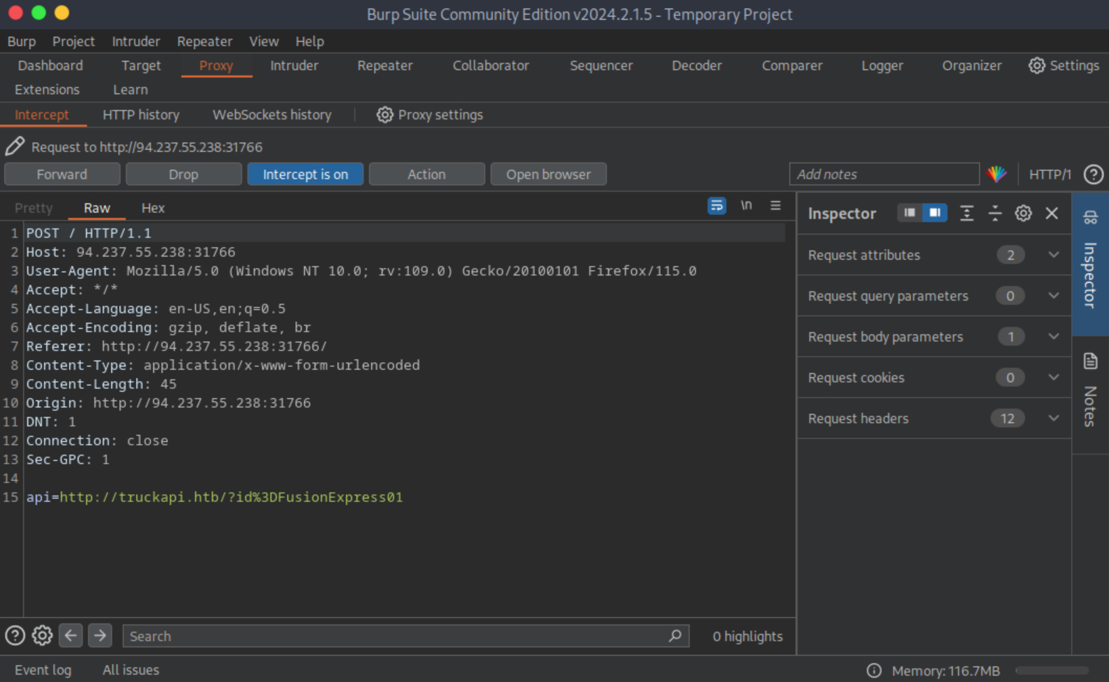Open the Sequencer tab
Viewport: 1109px width, 682px height.
[x=601, y=65]
